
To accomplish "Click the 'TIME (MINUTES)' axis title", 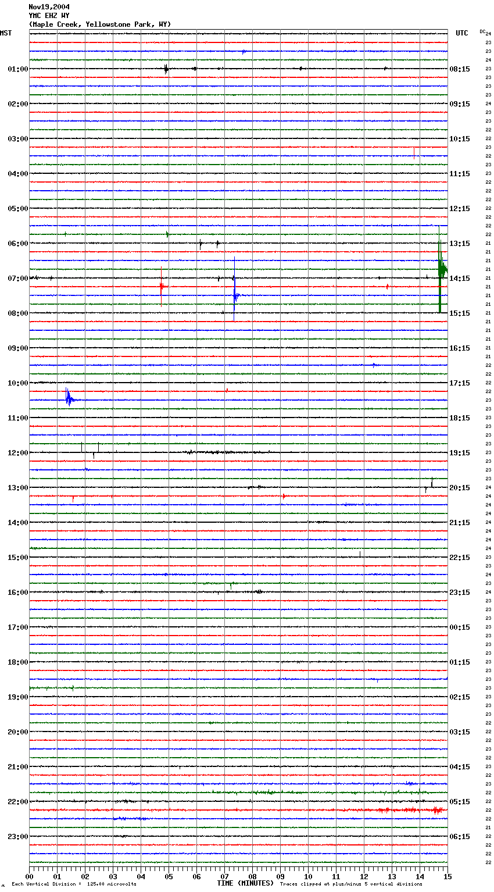I will click(245, 883).
